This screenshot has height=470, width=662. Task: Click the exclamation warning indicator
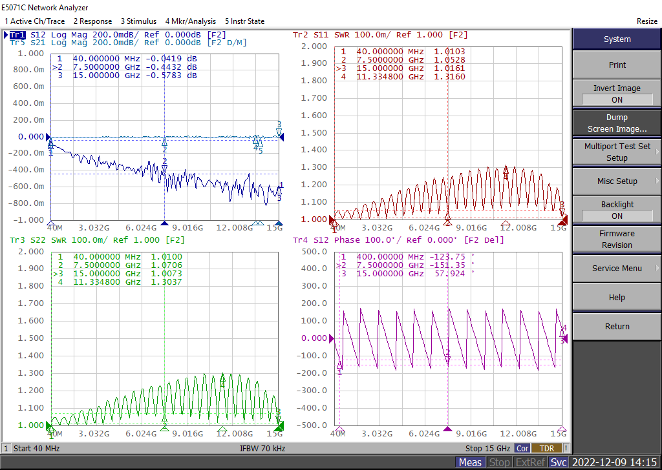(x=566, y=449)
